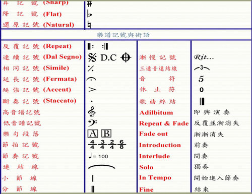252x194 pixels.
Task: Click the 節奏記號 label
Action: pyautogui.click(x=21, y=156)
